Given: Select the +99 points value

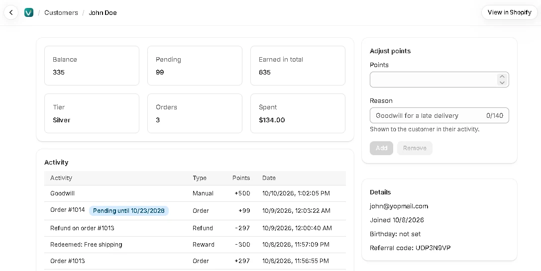Looking at the screenshot, I should pos(244,211).
